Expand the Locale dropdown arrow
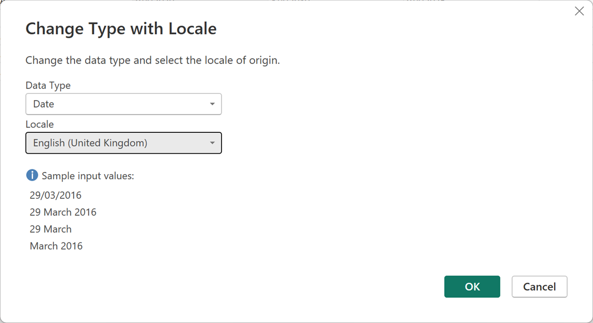The width and height of the screenshot is (593, 323). click(x=212, y=143)
